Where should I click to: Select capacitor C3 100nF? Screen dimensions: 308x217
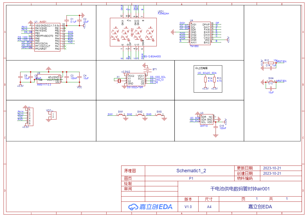point(67,77)
